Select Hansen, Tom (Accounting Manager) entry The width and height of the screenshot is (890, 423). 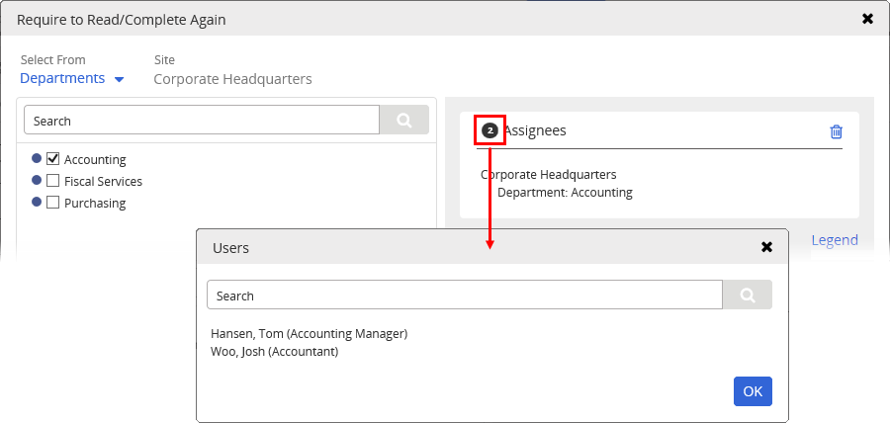pos(309,333)
